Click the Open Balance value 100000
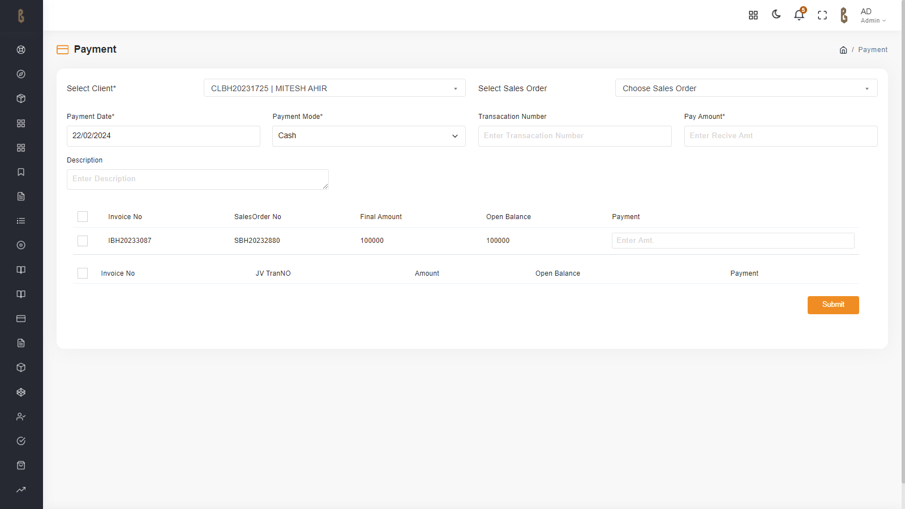This screenshot has height=509, width=905. coord(498,241)
